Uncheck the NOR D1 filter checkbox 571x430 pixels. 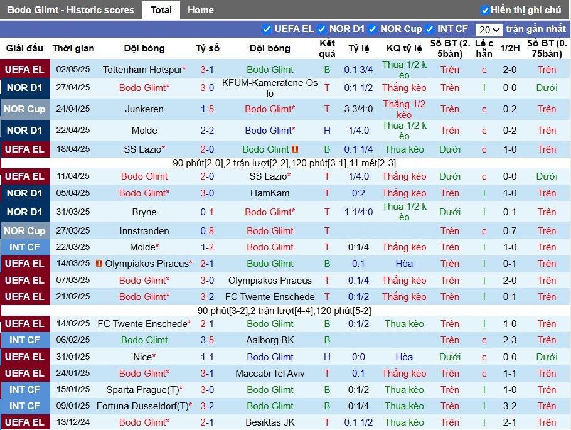[321, 29]
